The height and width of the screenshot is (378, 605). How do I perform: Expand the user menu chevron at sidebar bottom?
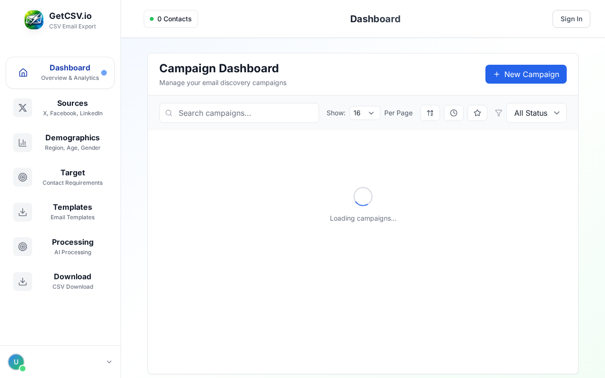pyautogui.click(x=109, y=362)
